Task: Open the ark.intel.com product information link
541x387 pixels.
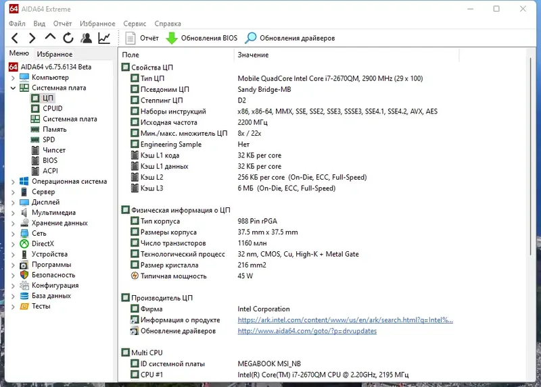Action: [x=345, y=320]
